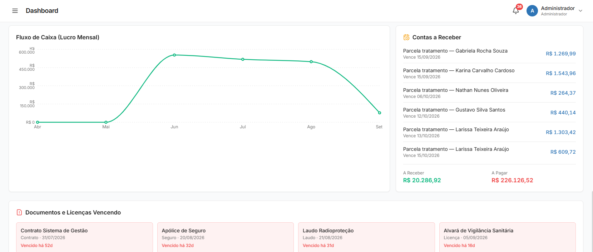Click the R$ 1.303,42 amount
The height and width of the screenshot is (252, 593).
point(560,132)
